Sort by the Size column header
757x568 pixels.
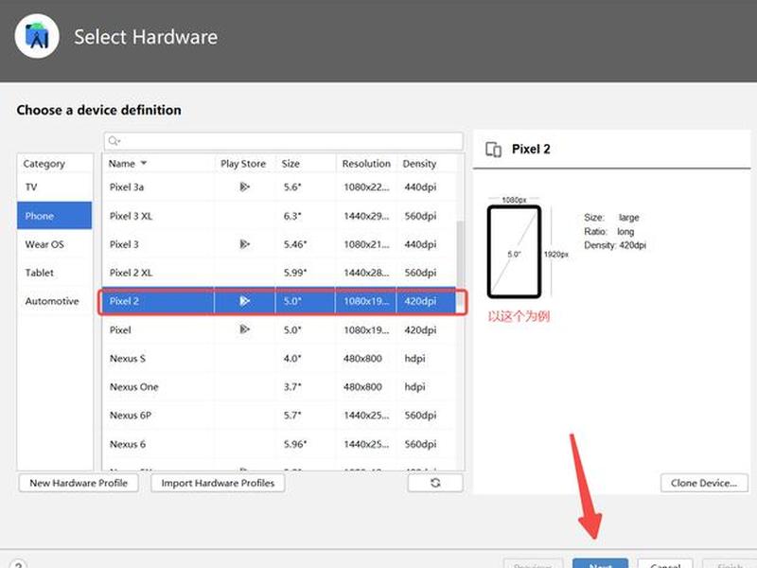tap(305, 164)
